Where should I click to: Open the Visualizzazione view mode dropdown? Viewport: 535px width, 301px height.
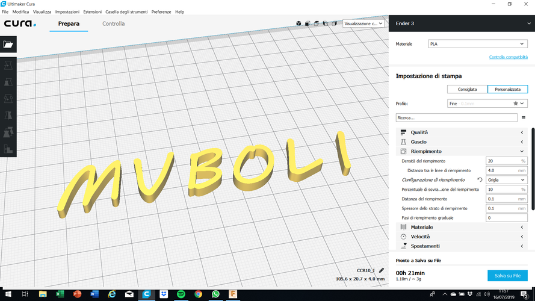pyautogui.click(x=363, y=23)
